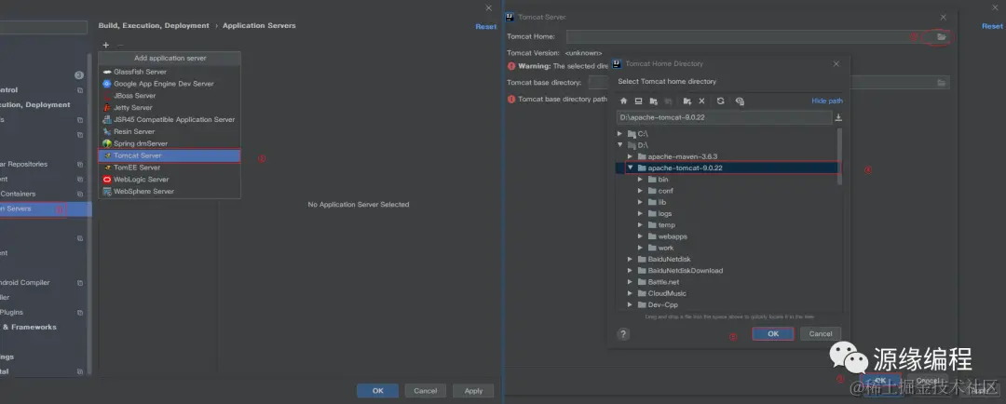The width and height of the screenshot is (1006, 404).
Task: Choose Tomcat Server from the list
Action: tap(170, 155)
